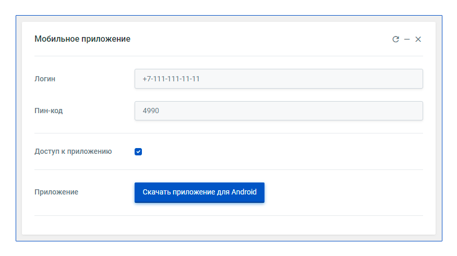
Task: Download the Android application
Action: click(199, 192)
